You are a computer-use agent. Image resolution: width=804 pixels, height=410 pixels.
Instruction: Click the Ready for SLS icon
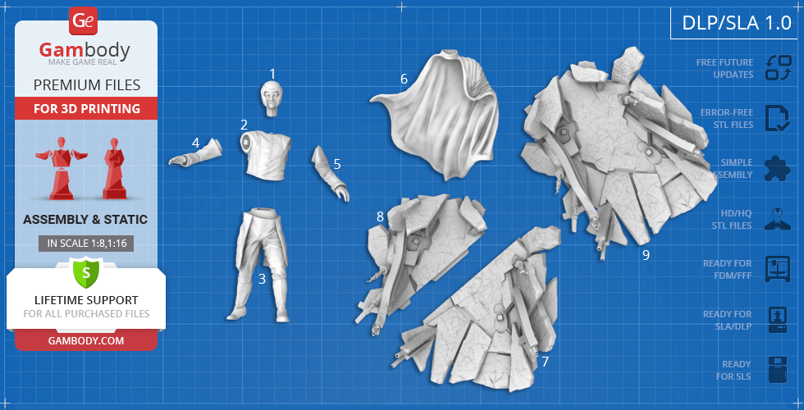click(x=777, y=370)
